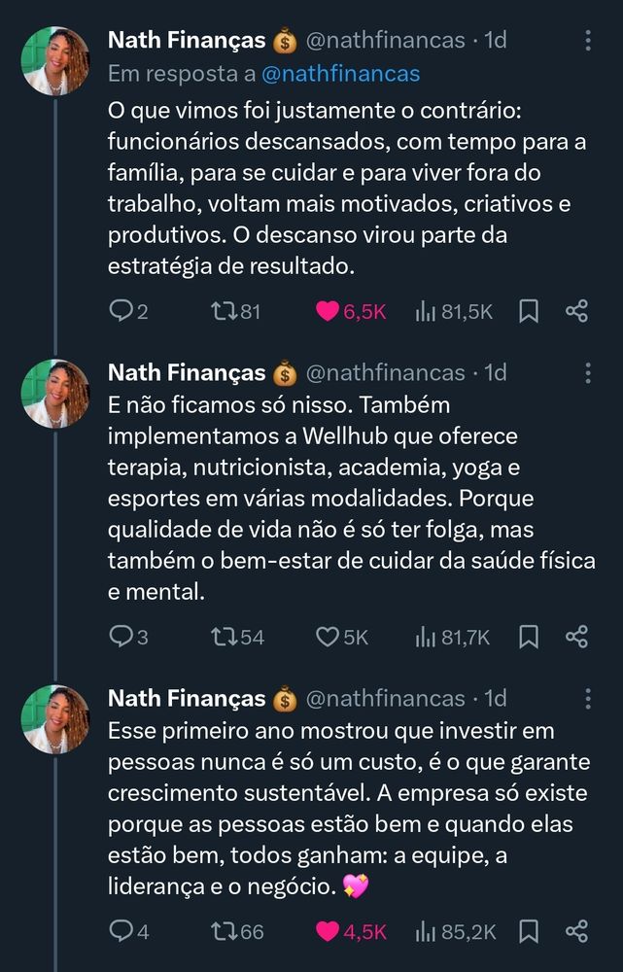
Task: Open the @nathfinancas reply-to link
Action: click(340, 73)
